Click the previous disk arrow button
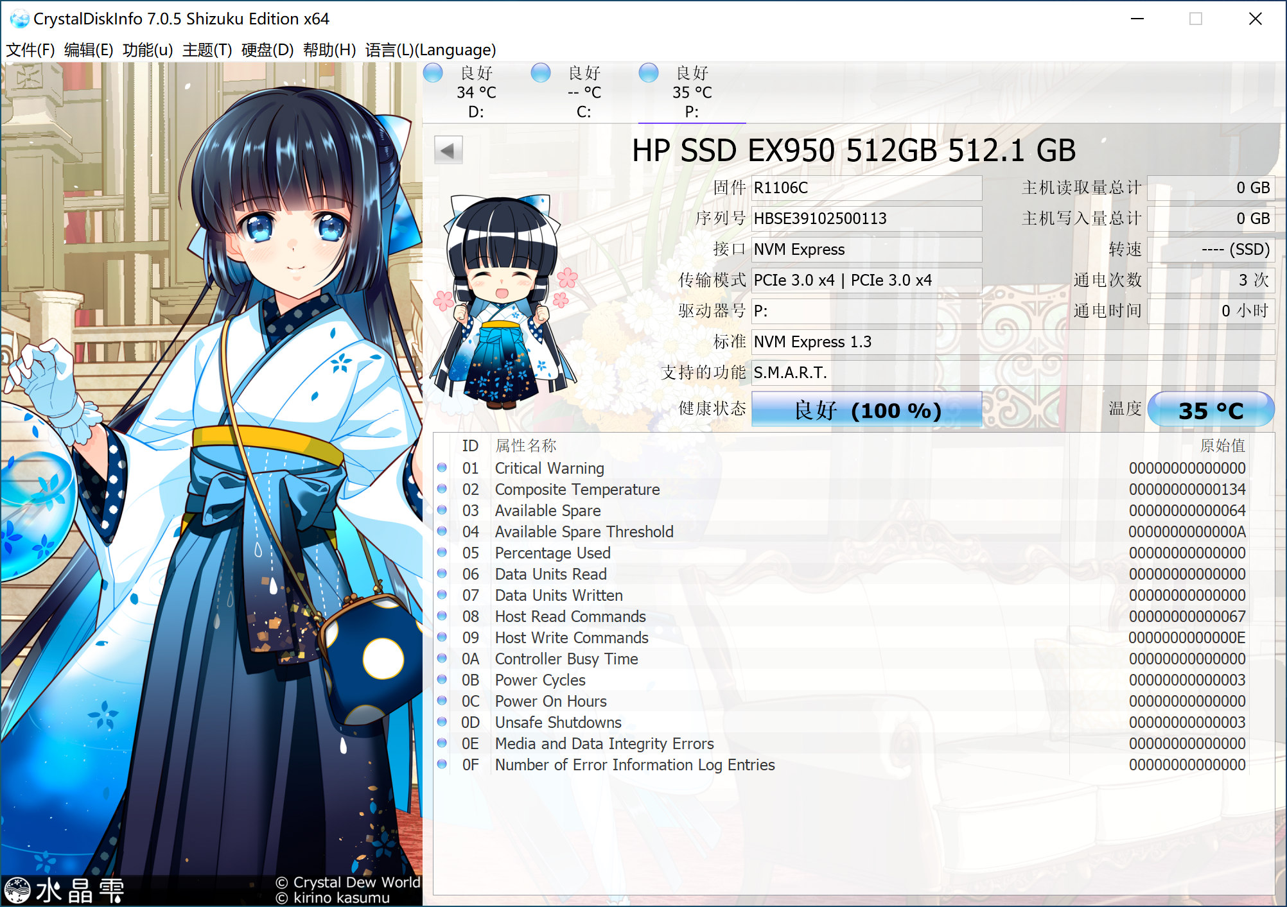The width and height of the screenshot is (1287, 907). (448, 150)
